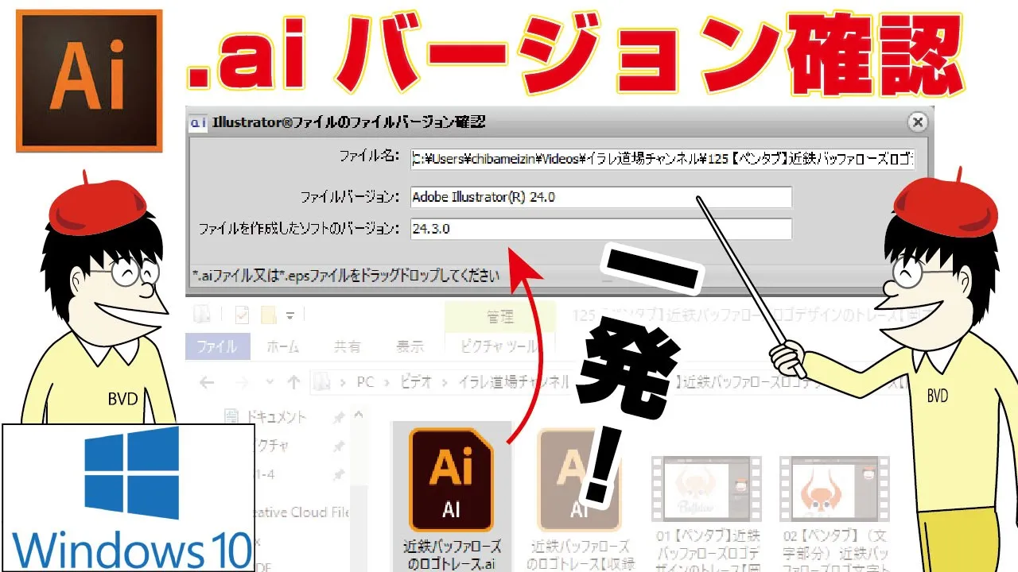Select the second, faded Ai file icon
This screenshot has width=1018, height=572.
pos(578,479)
